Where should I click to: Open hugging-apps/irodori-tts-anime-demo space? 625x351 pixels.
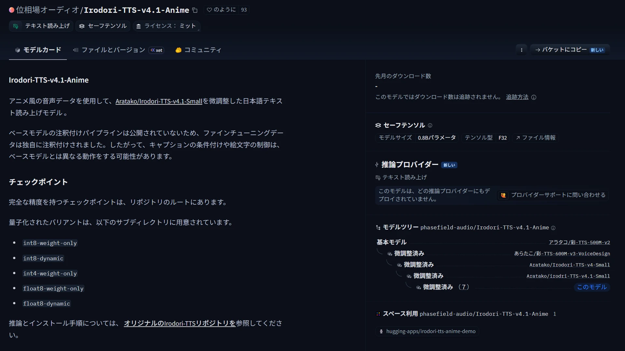coord(427,331)
